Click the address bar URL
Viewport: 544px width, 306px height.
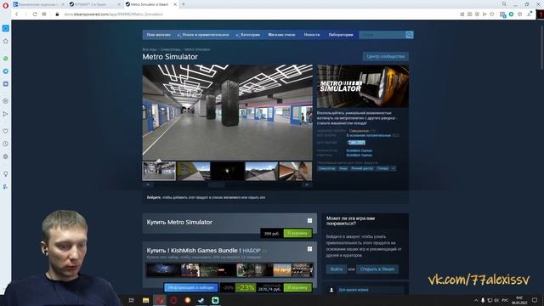(114, 14)
